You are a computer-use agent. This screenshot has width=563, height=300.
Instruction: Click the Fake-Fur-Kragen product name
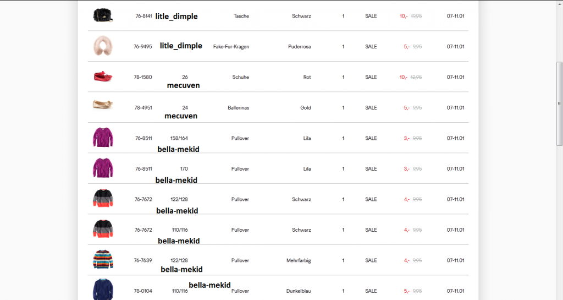point(231,47)
